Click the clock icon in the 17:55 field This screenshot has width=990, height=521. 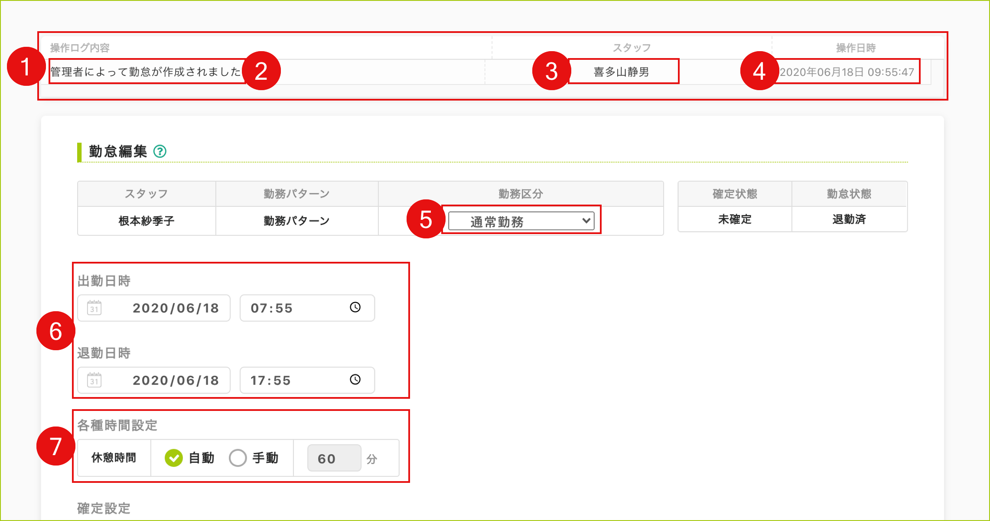[x=355, y=380]
